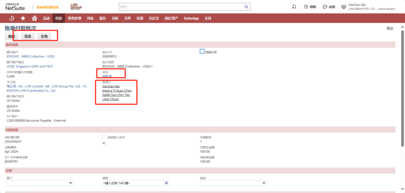The height and width of the screenshot is (193, 405).
Task: Click the 拒绝 reject button
Action: coord(44,36)
